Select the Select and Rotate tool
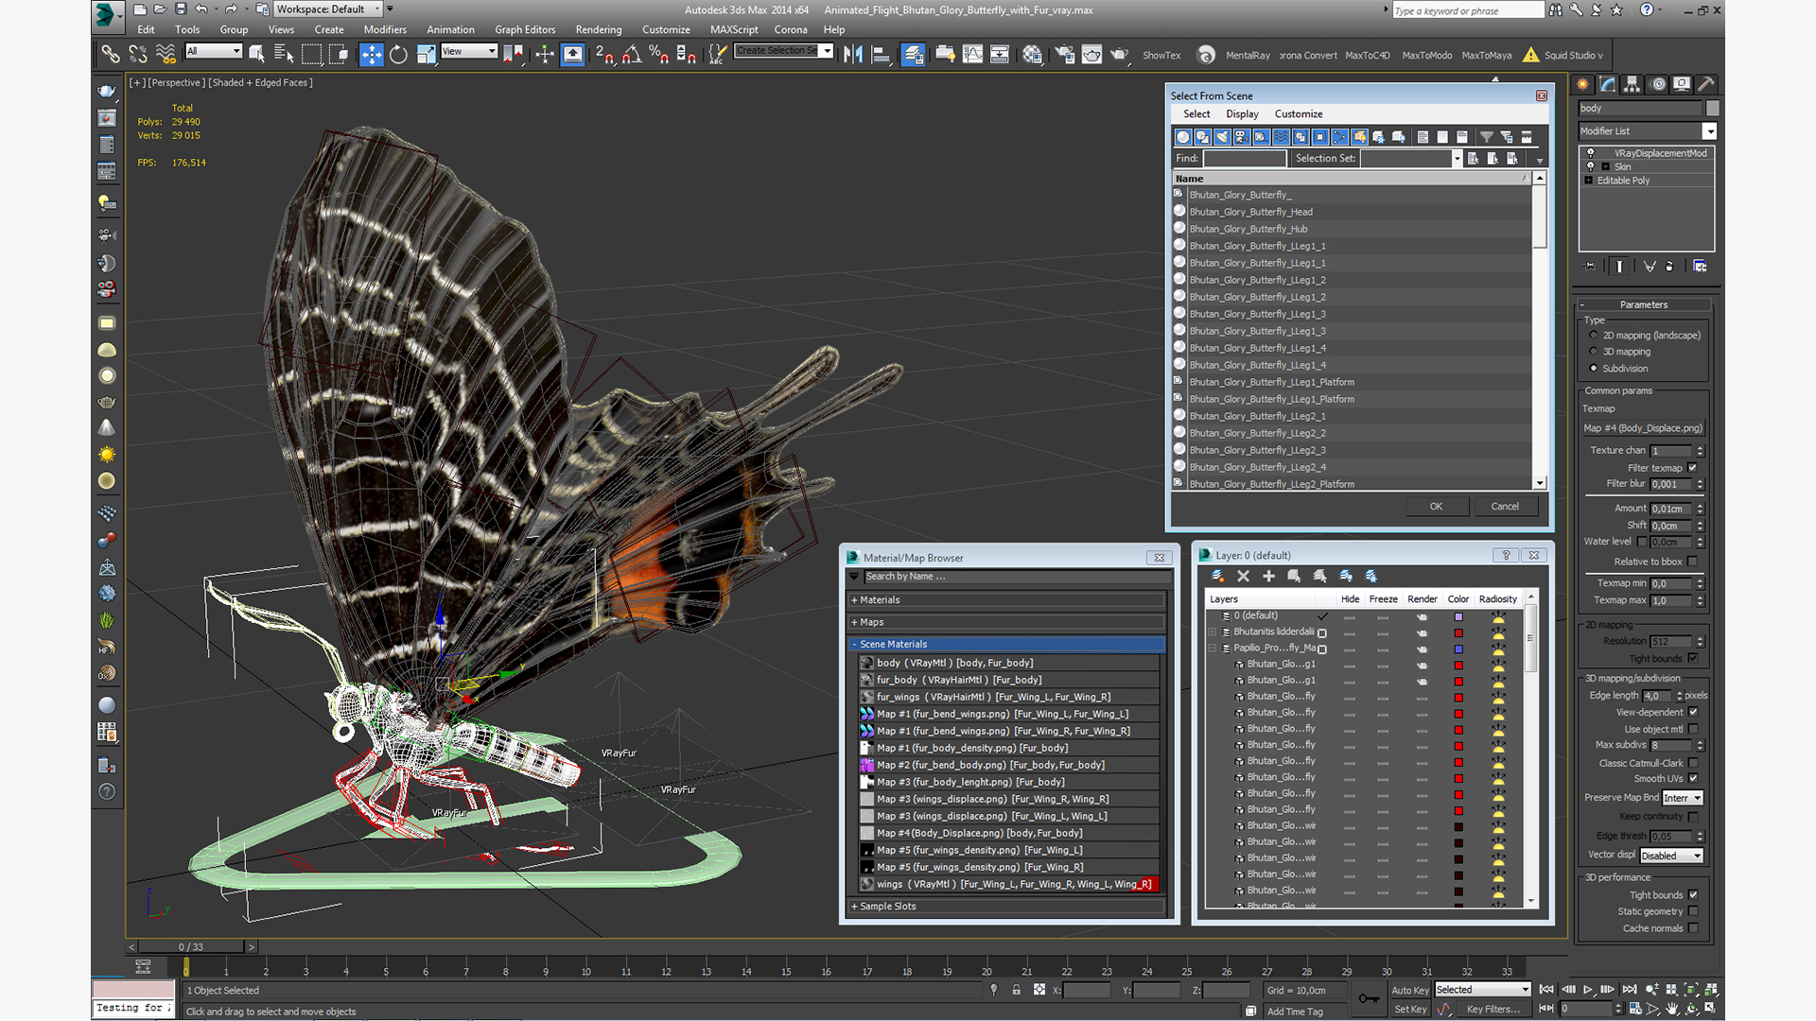 398,54
